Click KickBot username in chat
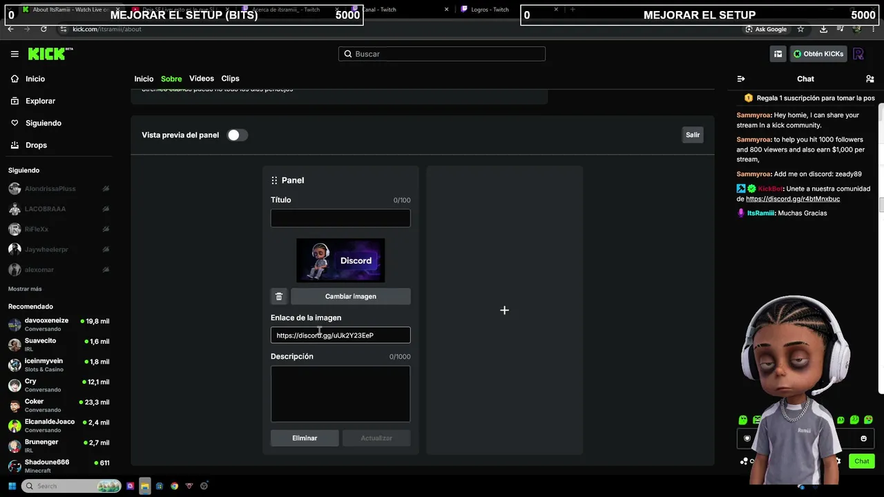Screen dimensions: 884x497 pyautogui.click(x=770, y=188)
